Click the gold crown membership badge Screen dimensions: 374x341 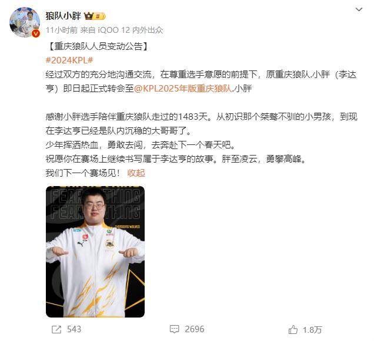[89, 16]
